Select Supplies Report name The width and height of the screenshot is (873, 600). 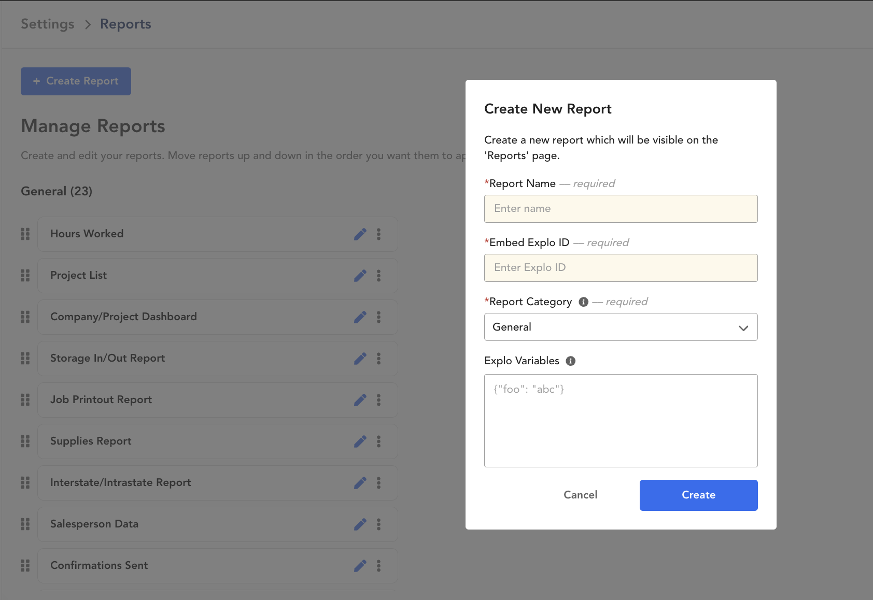click(91, 441)
